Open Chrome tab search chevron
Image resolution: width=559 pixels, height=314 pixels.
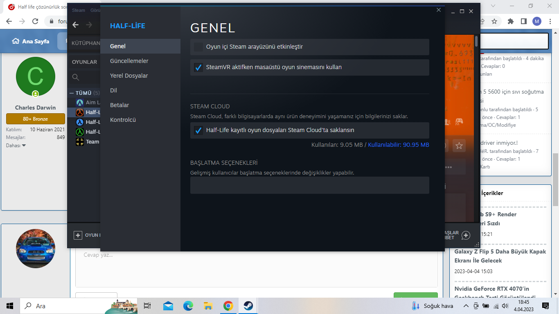493,6
